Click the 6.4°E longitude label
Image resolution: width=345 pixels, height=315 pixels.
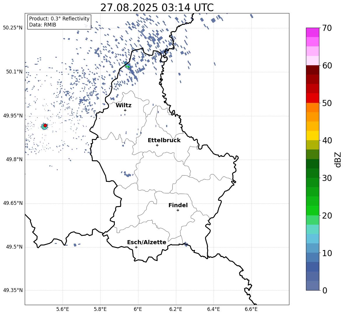point(213,309)
